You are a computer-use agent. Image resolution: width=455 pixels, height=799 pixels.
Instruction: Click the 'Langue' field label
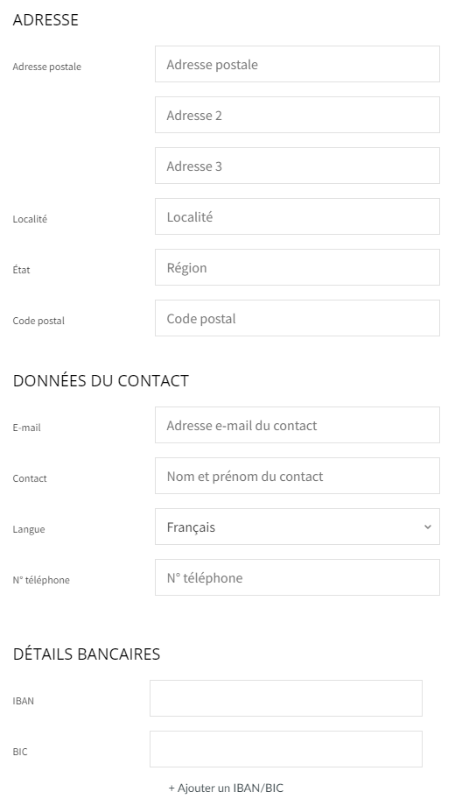[x=29, y=529]
